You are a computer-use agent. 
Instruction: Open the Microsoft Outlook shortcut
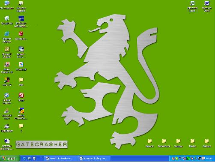[x=7, y=52]
